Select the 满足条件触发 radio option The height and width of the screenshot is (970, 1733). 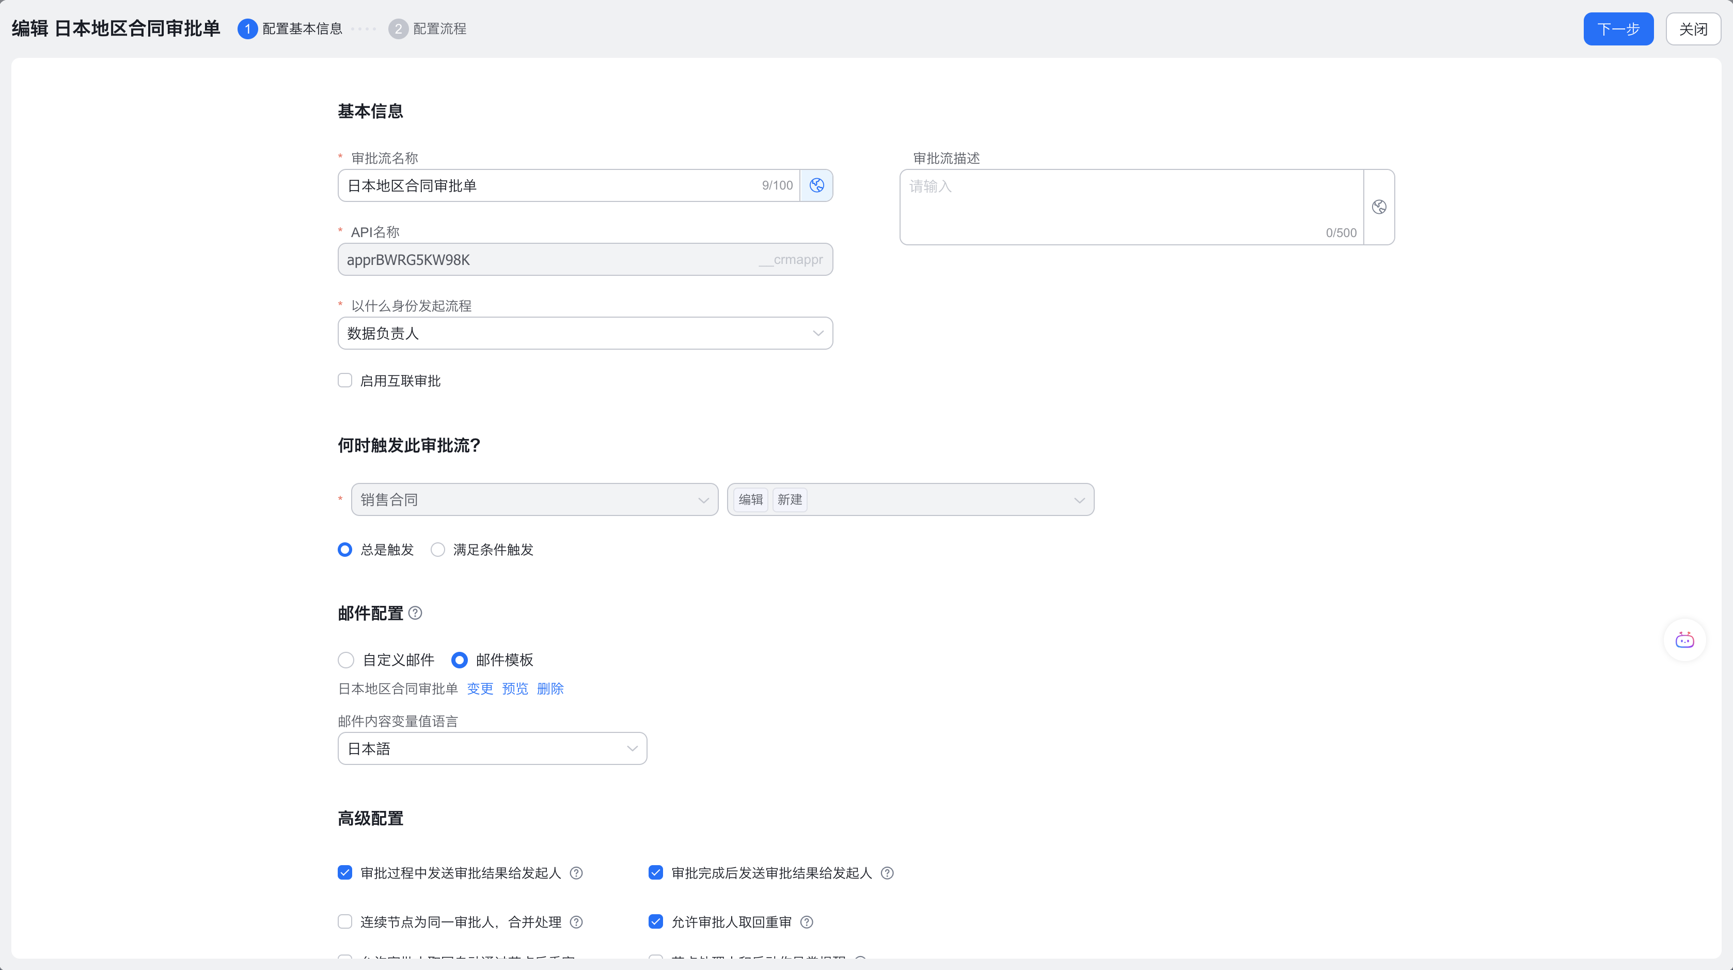[438, 550]
